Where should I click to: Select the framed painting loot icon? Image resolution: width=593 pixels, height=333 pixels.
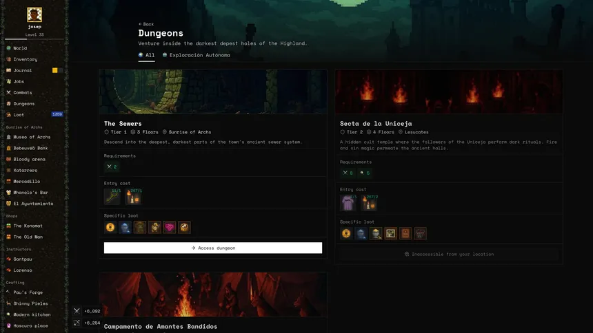(x=390, y=233)
